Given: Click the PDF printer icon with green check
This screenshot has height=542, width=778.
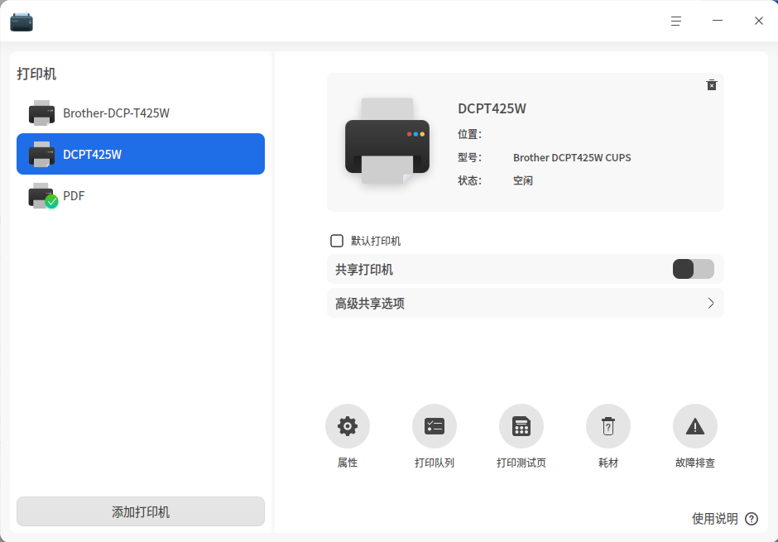Looking at the screenshot, I should tap(43, 196).
